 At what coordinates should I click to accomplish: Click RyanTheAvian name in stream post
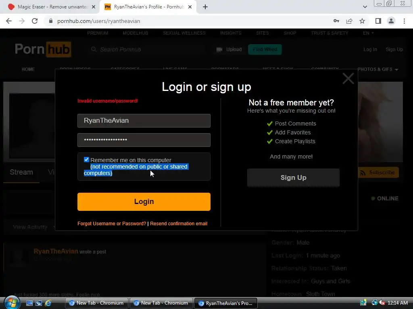click(56, 251)
